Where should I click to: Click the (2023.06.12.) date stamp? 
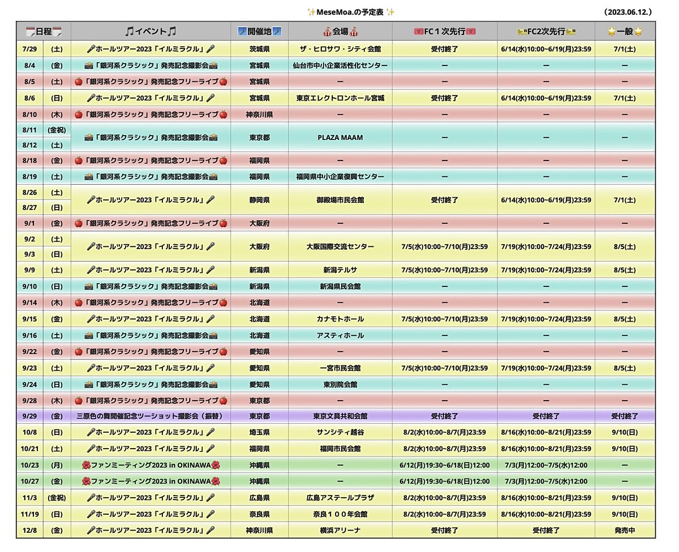(628, 11)
